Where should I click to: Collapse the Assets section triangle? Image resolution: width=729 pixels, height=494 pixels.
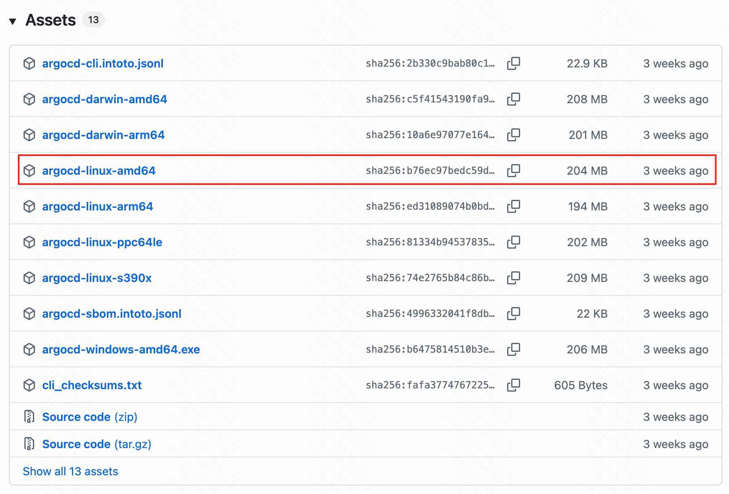pyautogui.click(x=13, y=21)
